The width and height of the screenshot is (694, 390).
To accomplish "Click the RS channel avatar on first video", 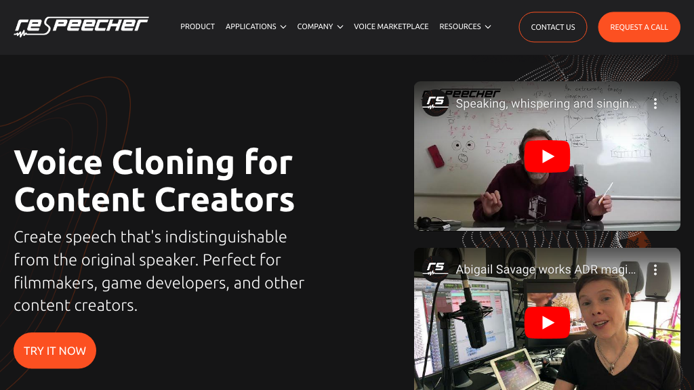I will pyautogui.click(x=436, y=103).
